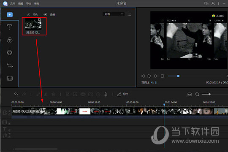Click the Edit pencil icon in timeline toolbar

38,94
